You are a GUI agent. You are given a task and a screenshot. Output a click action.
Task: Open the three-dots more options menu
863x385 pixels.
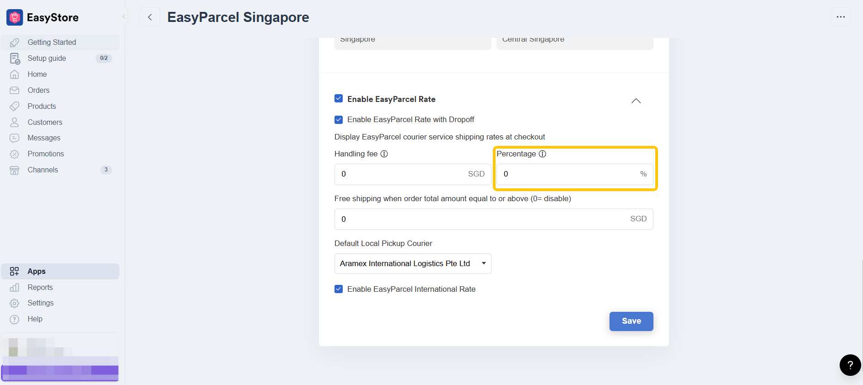click(x=841, y=17)
